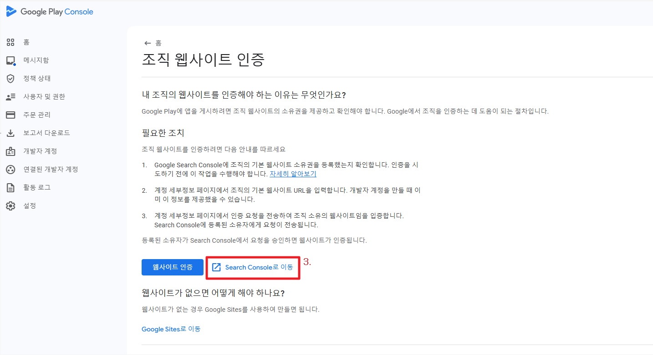This screenshot has height=355, width=653.
Task: Open 연결된 개발자 계정 menu item
Action: coord(51,170)
